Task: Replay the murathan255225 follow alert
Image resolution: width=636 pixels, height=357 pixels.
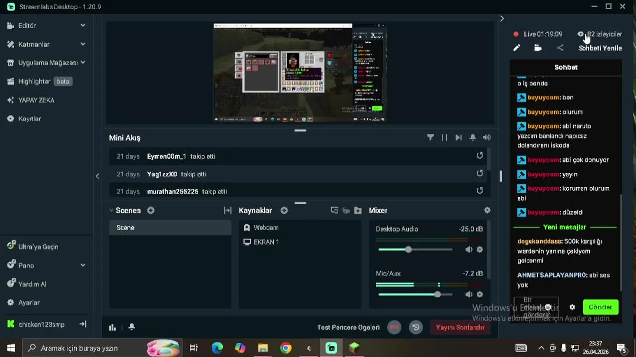Action: [x=479, y=191]
